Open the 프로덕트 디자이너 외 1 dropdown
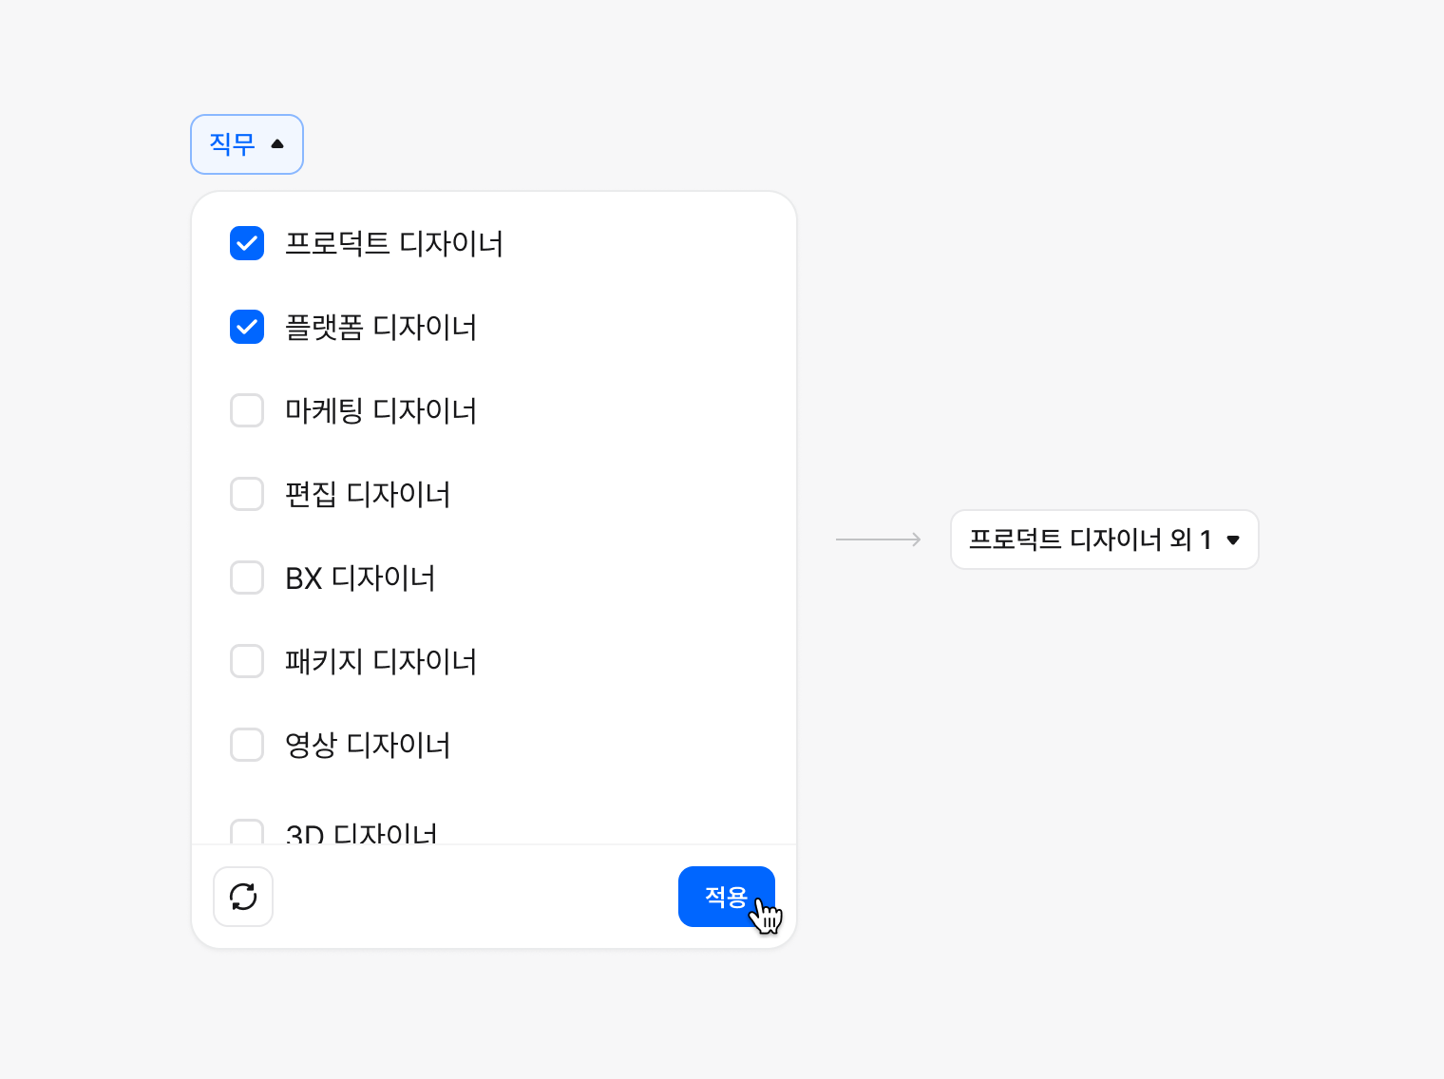Image resolution: width=1444 pixels, height=1079 pixels. coord(1103,539)
